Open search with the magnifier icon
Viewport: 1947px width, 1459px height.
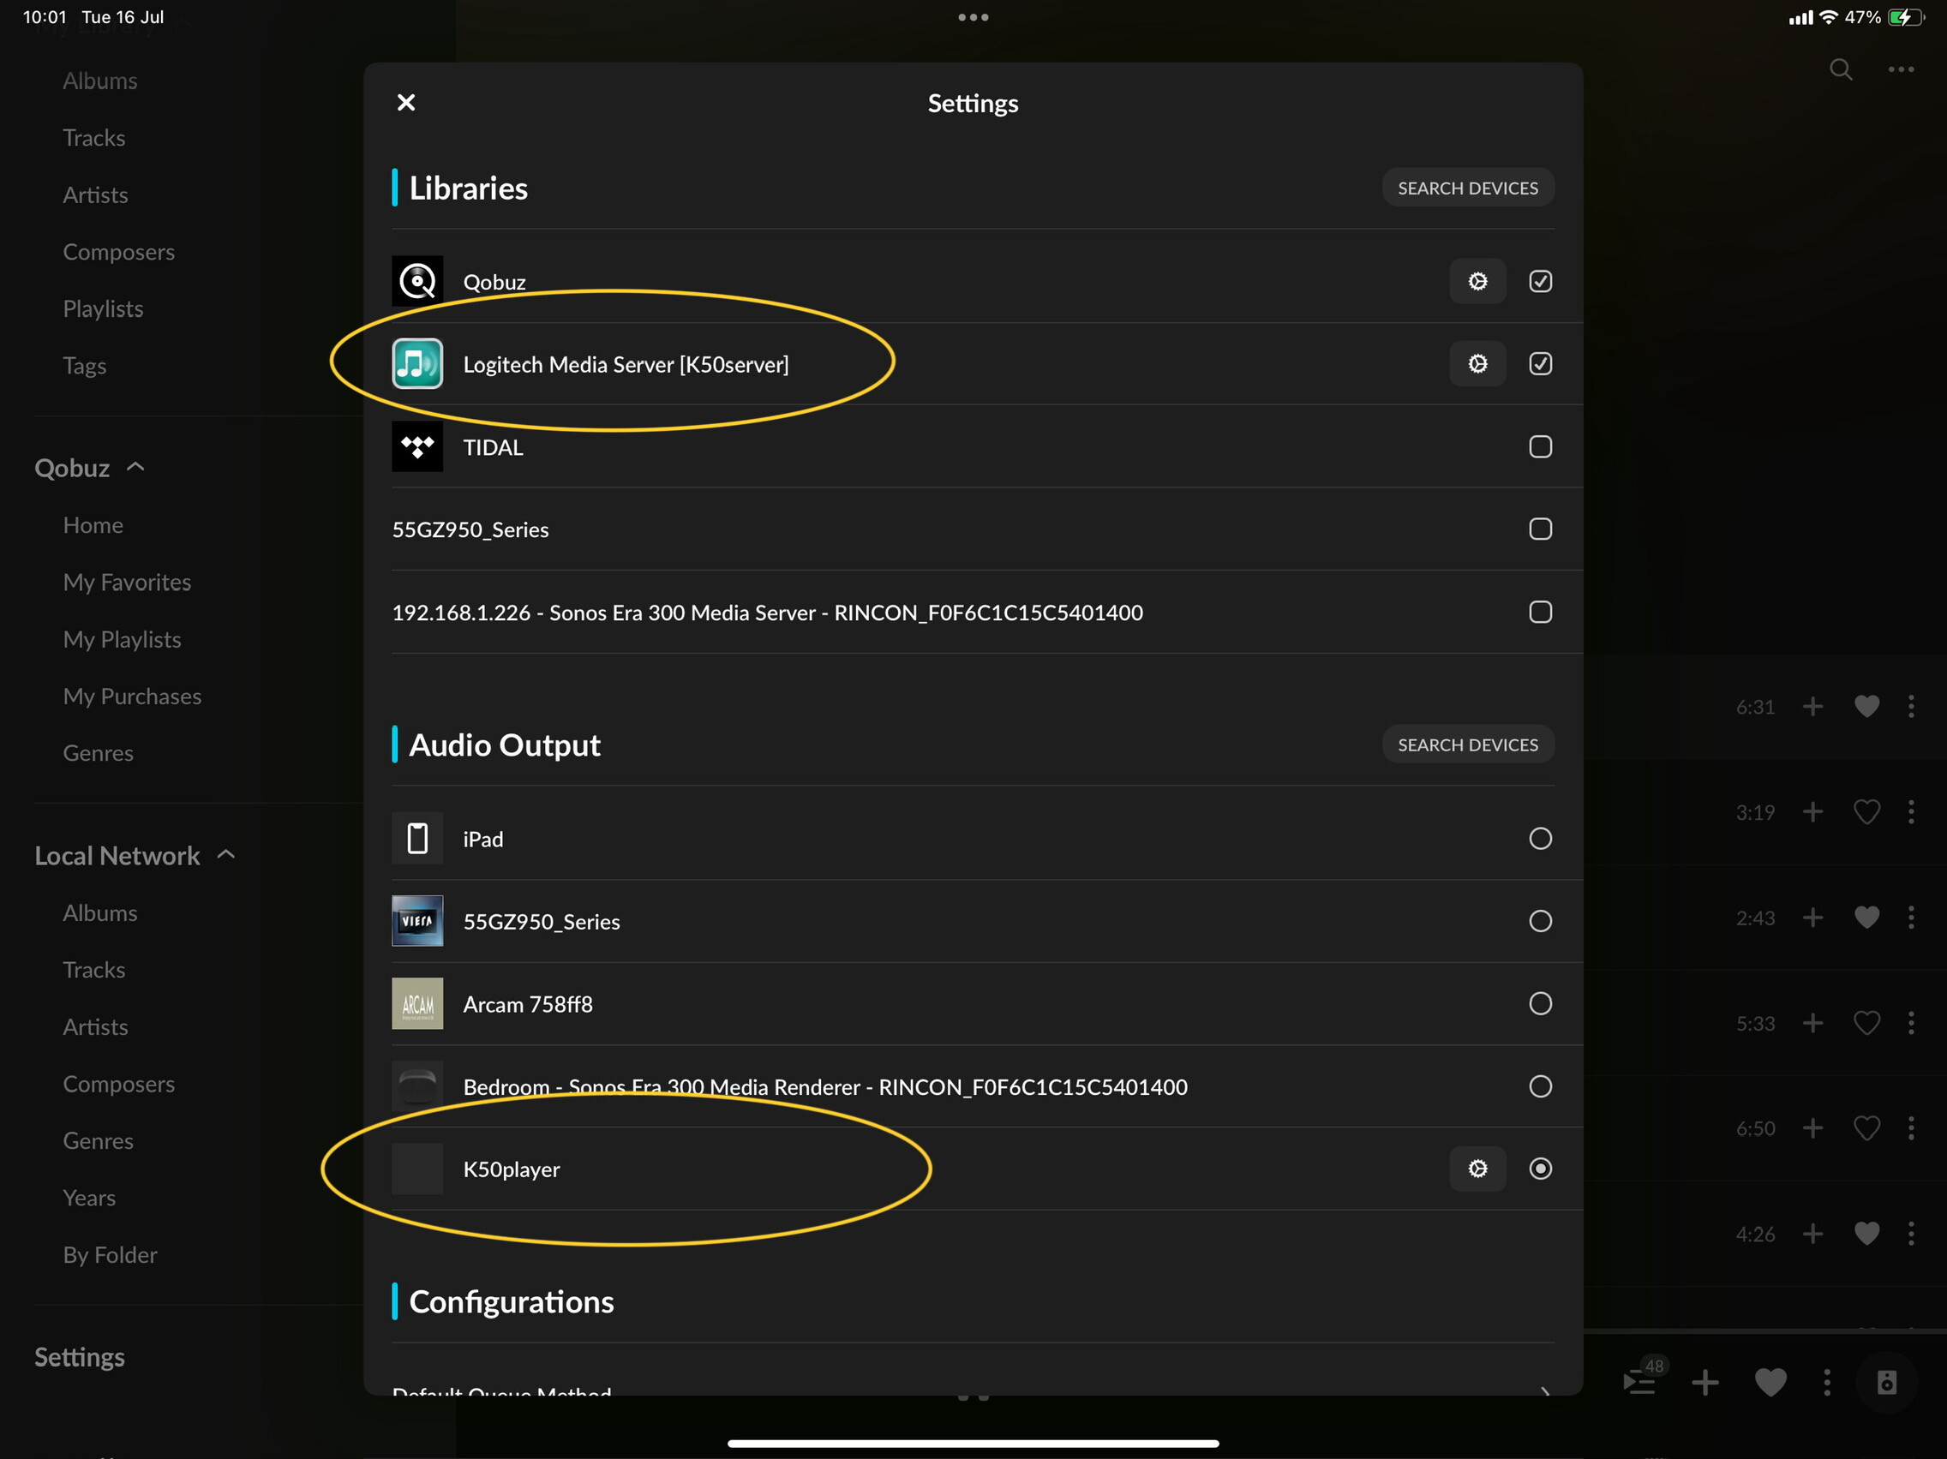(x=1841, y=69)
